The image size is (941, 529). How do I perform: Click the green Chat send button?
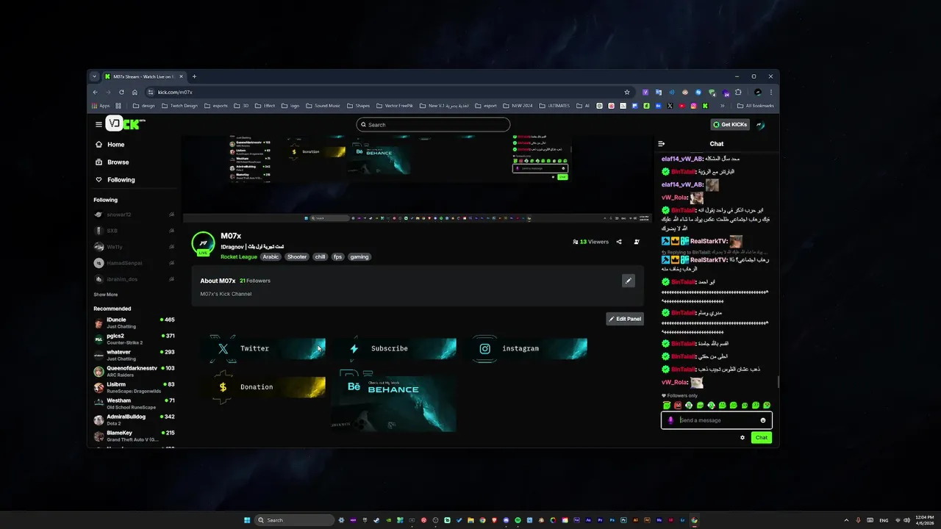tap(762, 437)
